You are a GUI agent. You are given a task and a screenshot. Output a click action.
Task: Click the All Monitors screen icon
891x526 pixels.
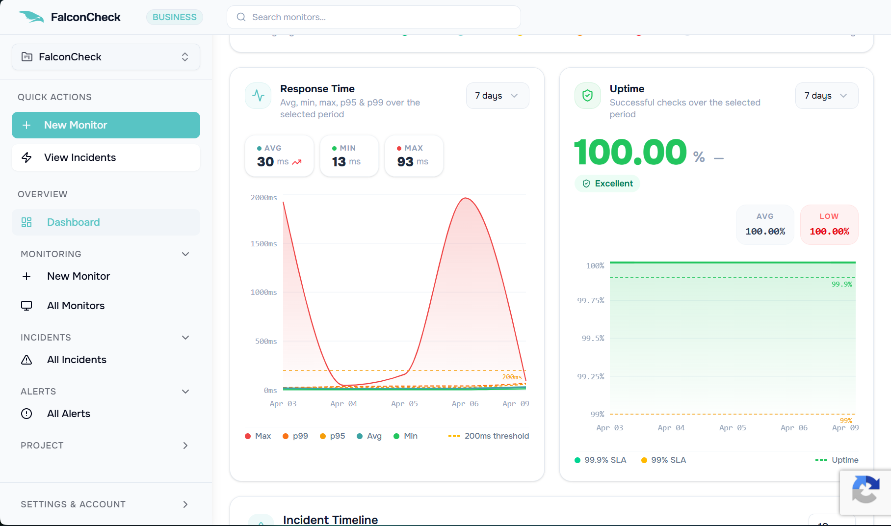coord(26,306)
